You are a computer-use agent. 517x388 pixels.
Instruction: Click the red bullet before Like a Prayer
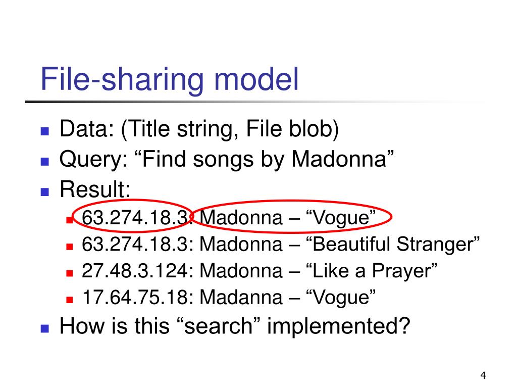pos(69,273)
